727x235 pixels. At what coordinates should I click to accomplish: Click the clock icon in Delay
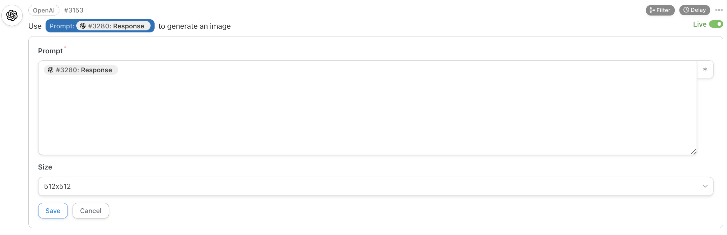pos(686,10)
